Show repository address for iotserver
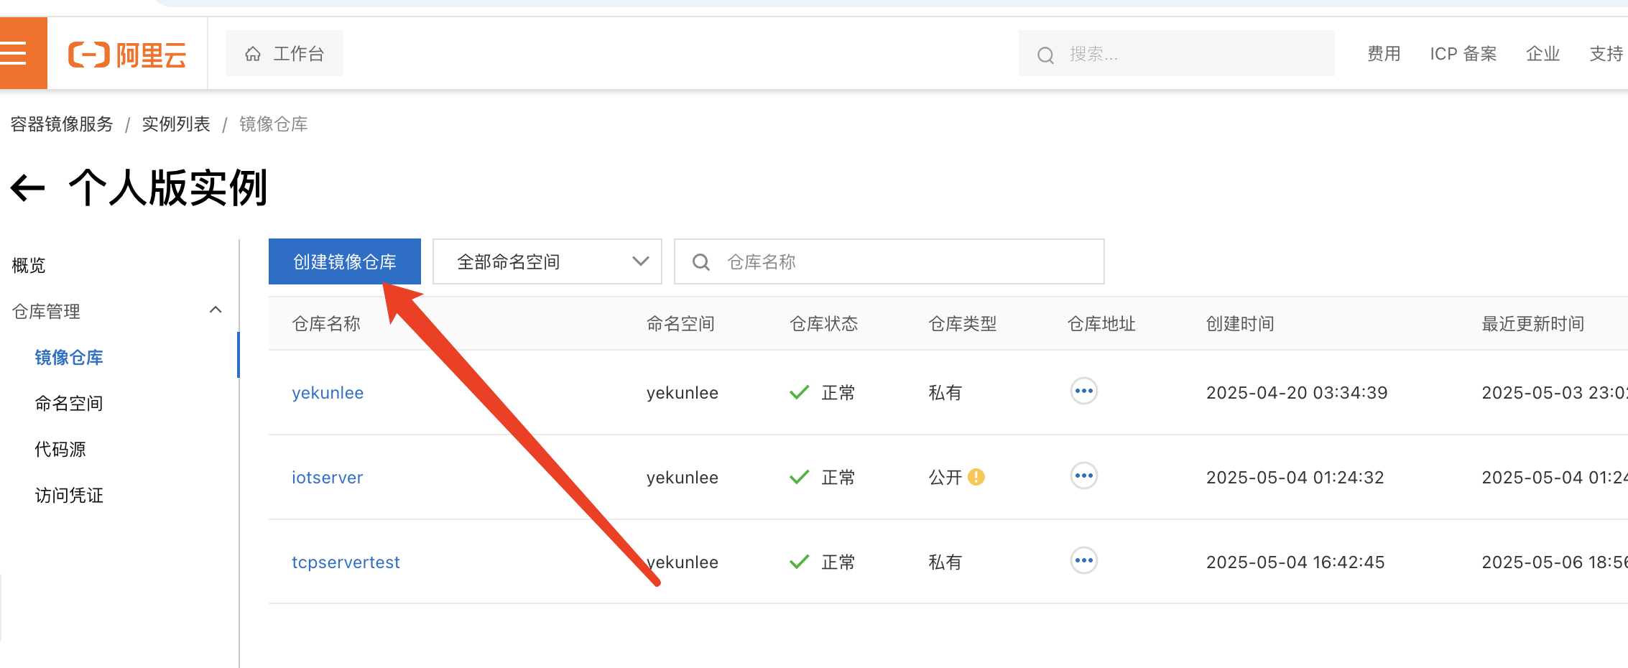 pos(1083,476)
